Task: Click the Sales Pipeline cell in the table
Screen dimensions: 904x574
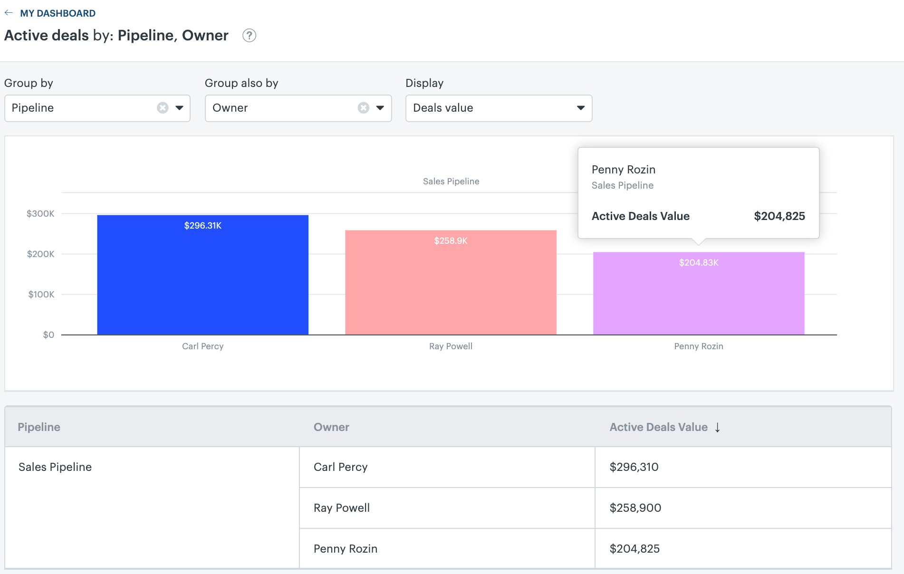Action: 55,467
